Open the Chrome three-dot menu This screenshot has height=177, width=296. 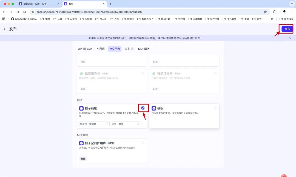point(292,12)
